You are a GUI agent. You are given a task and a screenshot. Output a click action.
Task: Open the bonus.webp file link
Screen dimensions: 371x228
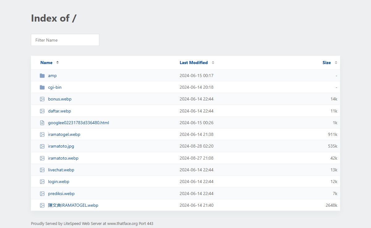click(x=60, y=99)
